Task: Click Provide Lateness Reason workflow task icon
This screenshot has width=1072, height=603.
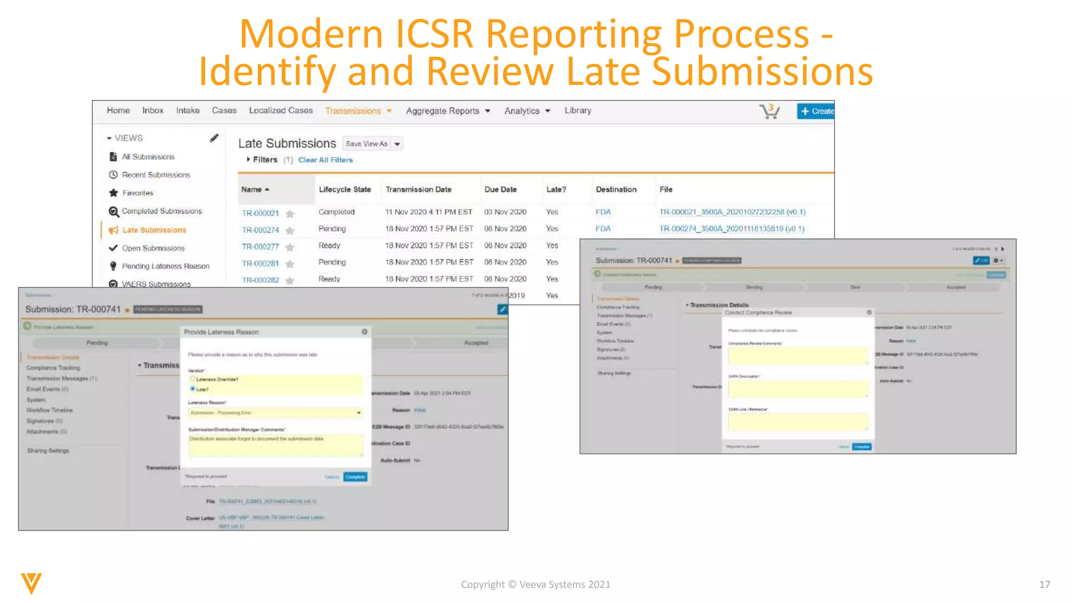Action: click(x=27, y=327)
